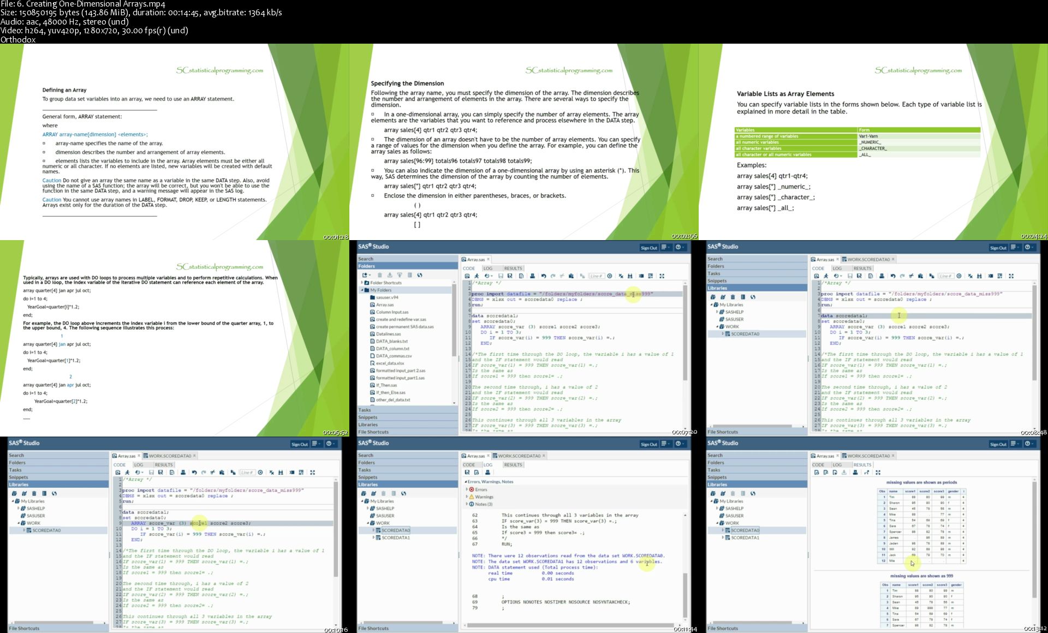This screenshot has width=1048, height=633.
Task: Click Undo arrow in the 00:10:16 frame toolbar
Action: click(x=194, y=473)
